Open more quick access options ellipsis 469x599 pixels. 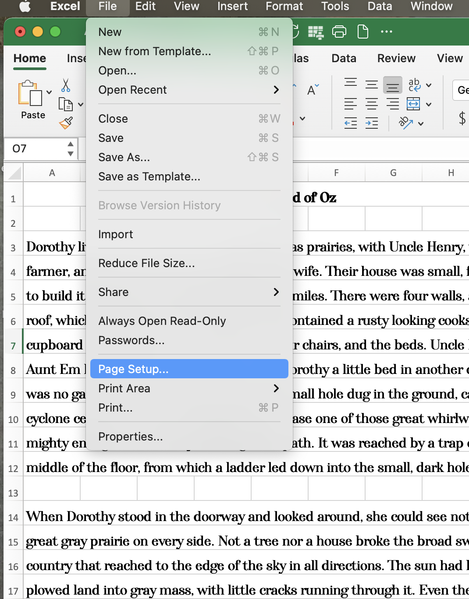pos(387,32)
